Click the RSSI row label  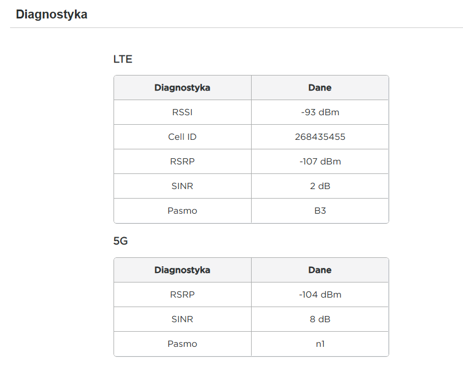(182, 112)
